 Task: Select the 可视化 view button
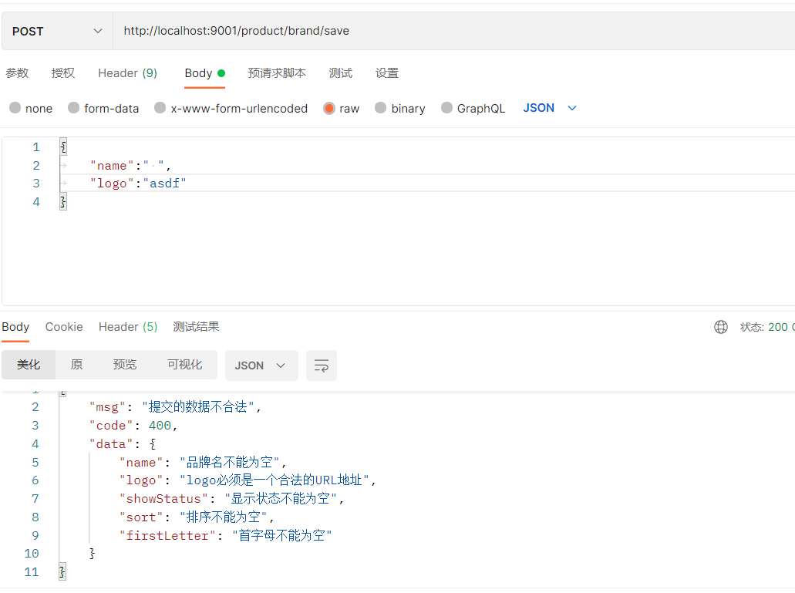tap(184, 365)
